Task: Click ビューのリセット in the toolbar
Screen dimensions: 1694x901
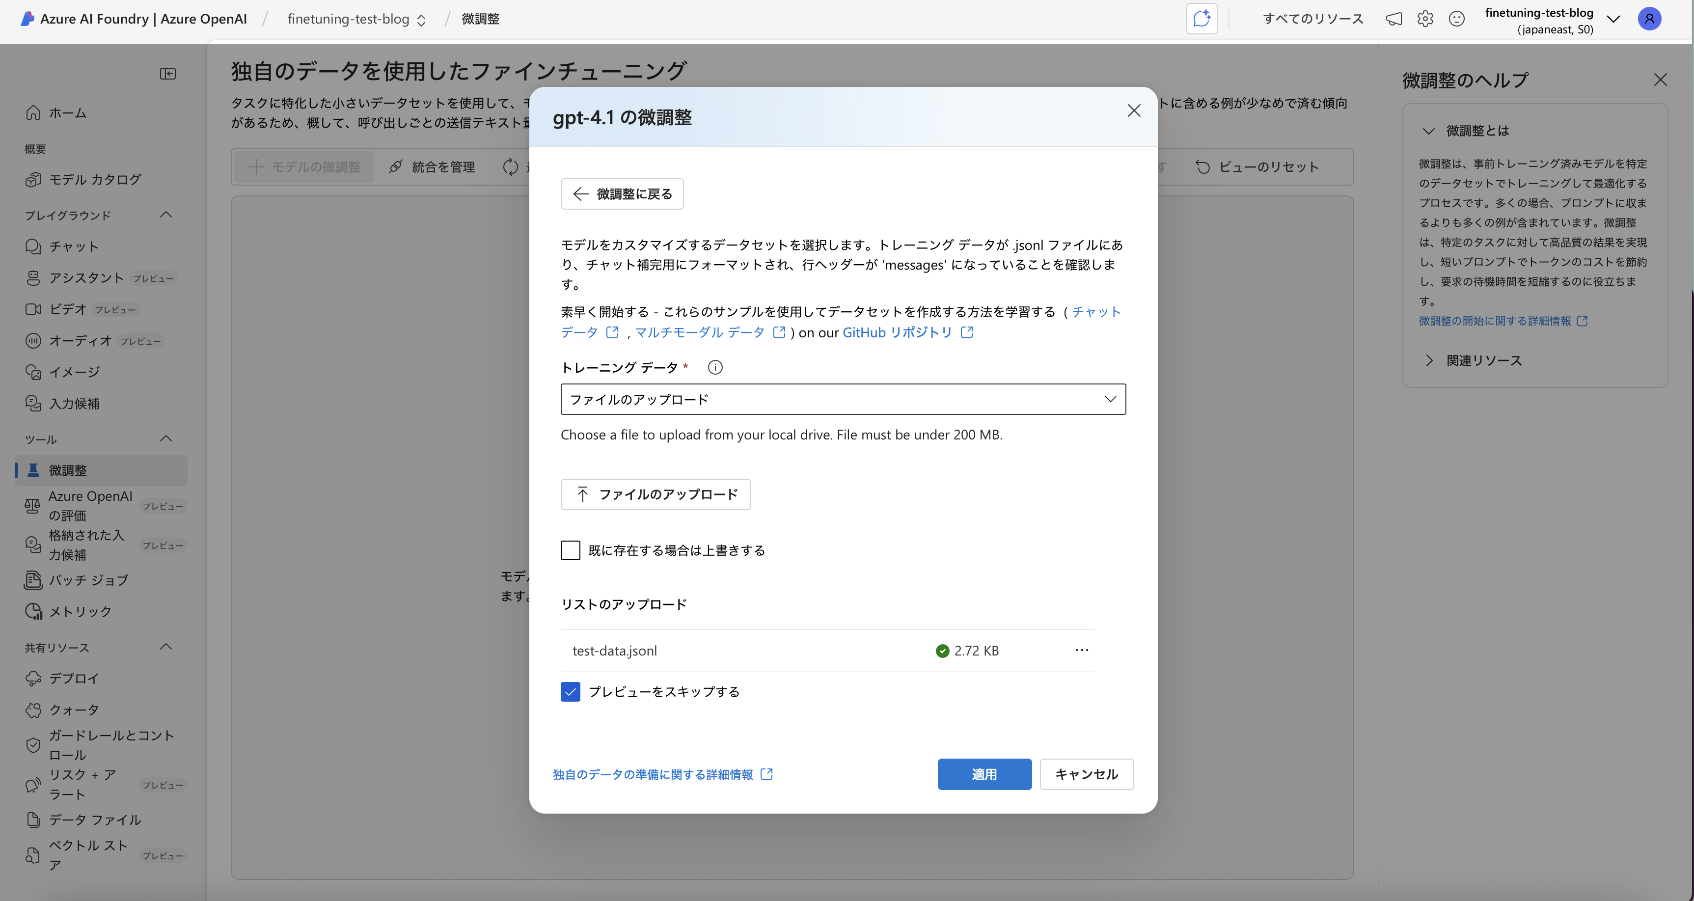Action: tap(1257, 167)
